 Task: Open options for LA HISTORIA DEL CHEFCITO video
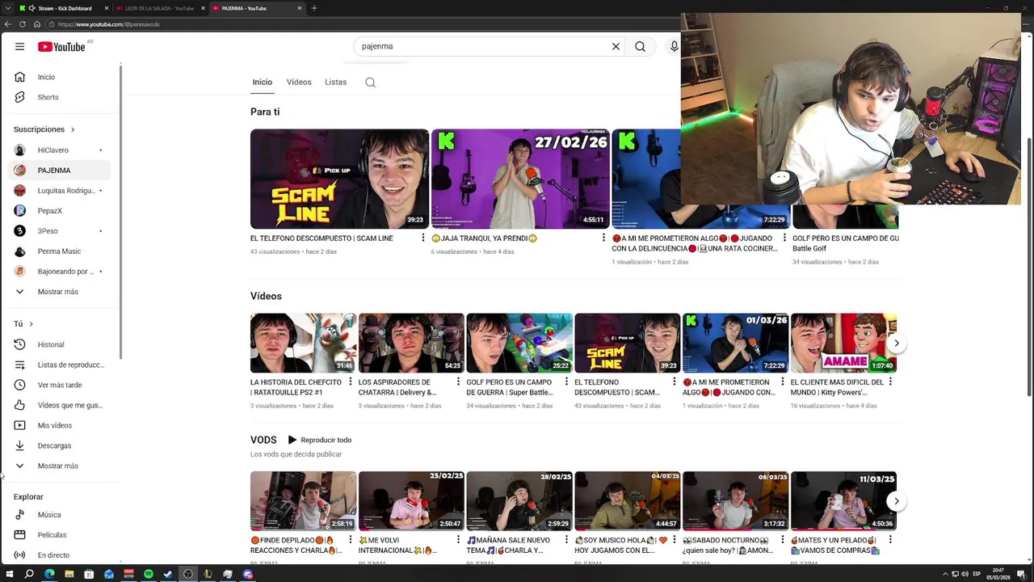pos(351,382)
